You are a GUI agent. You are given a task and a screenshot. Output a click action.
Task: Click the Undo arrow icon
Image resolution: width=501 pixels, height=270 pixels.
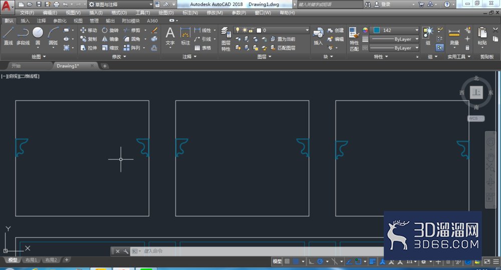pos(65,4)
